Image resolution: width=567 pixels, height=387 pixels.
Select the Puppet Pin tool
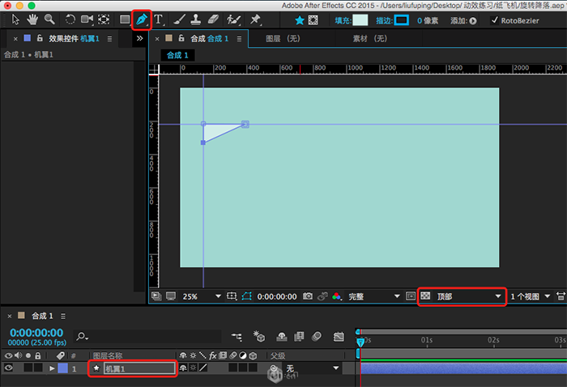click(255, 19)
